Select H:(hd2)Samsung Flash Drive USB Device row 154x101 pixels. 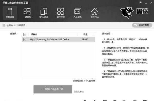(x=59, y=39)
